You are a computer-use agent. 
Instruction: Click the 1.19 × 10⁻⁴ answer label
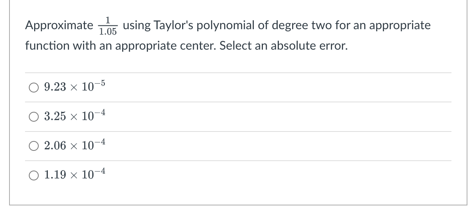74,174
